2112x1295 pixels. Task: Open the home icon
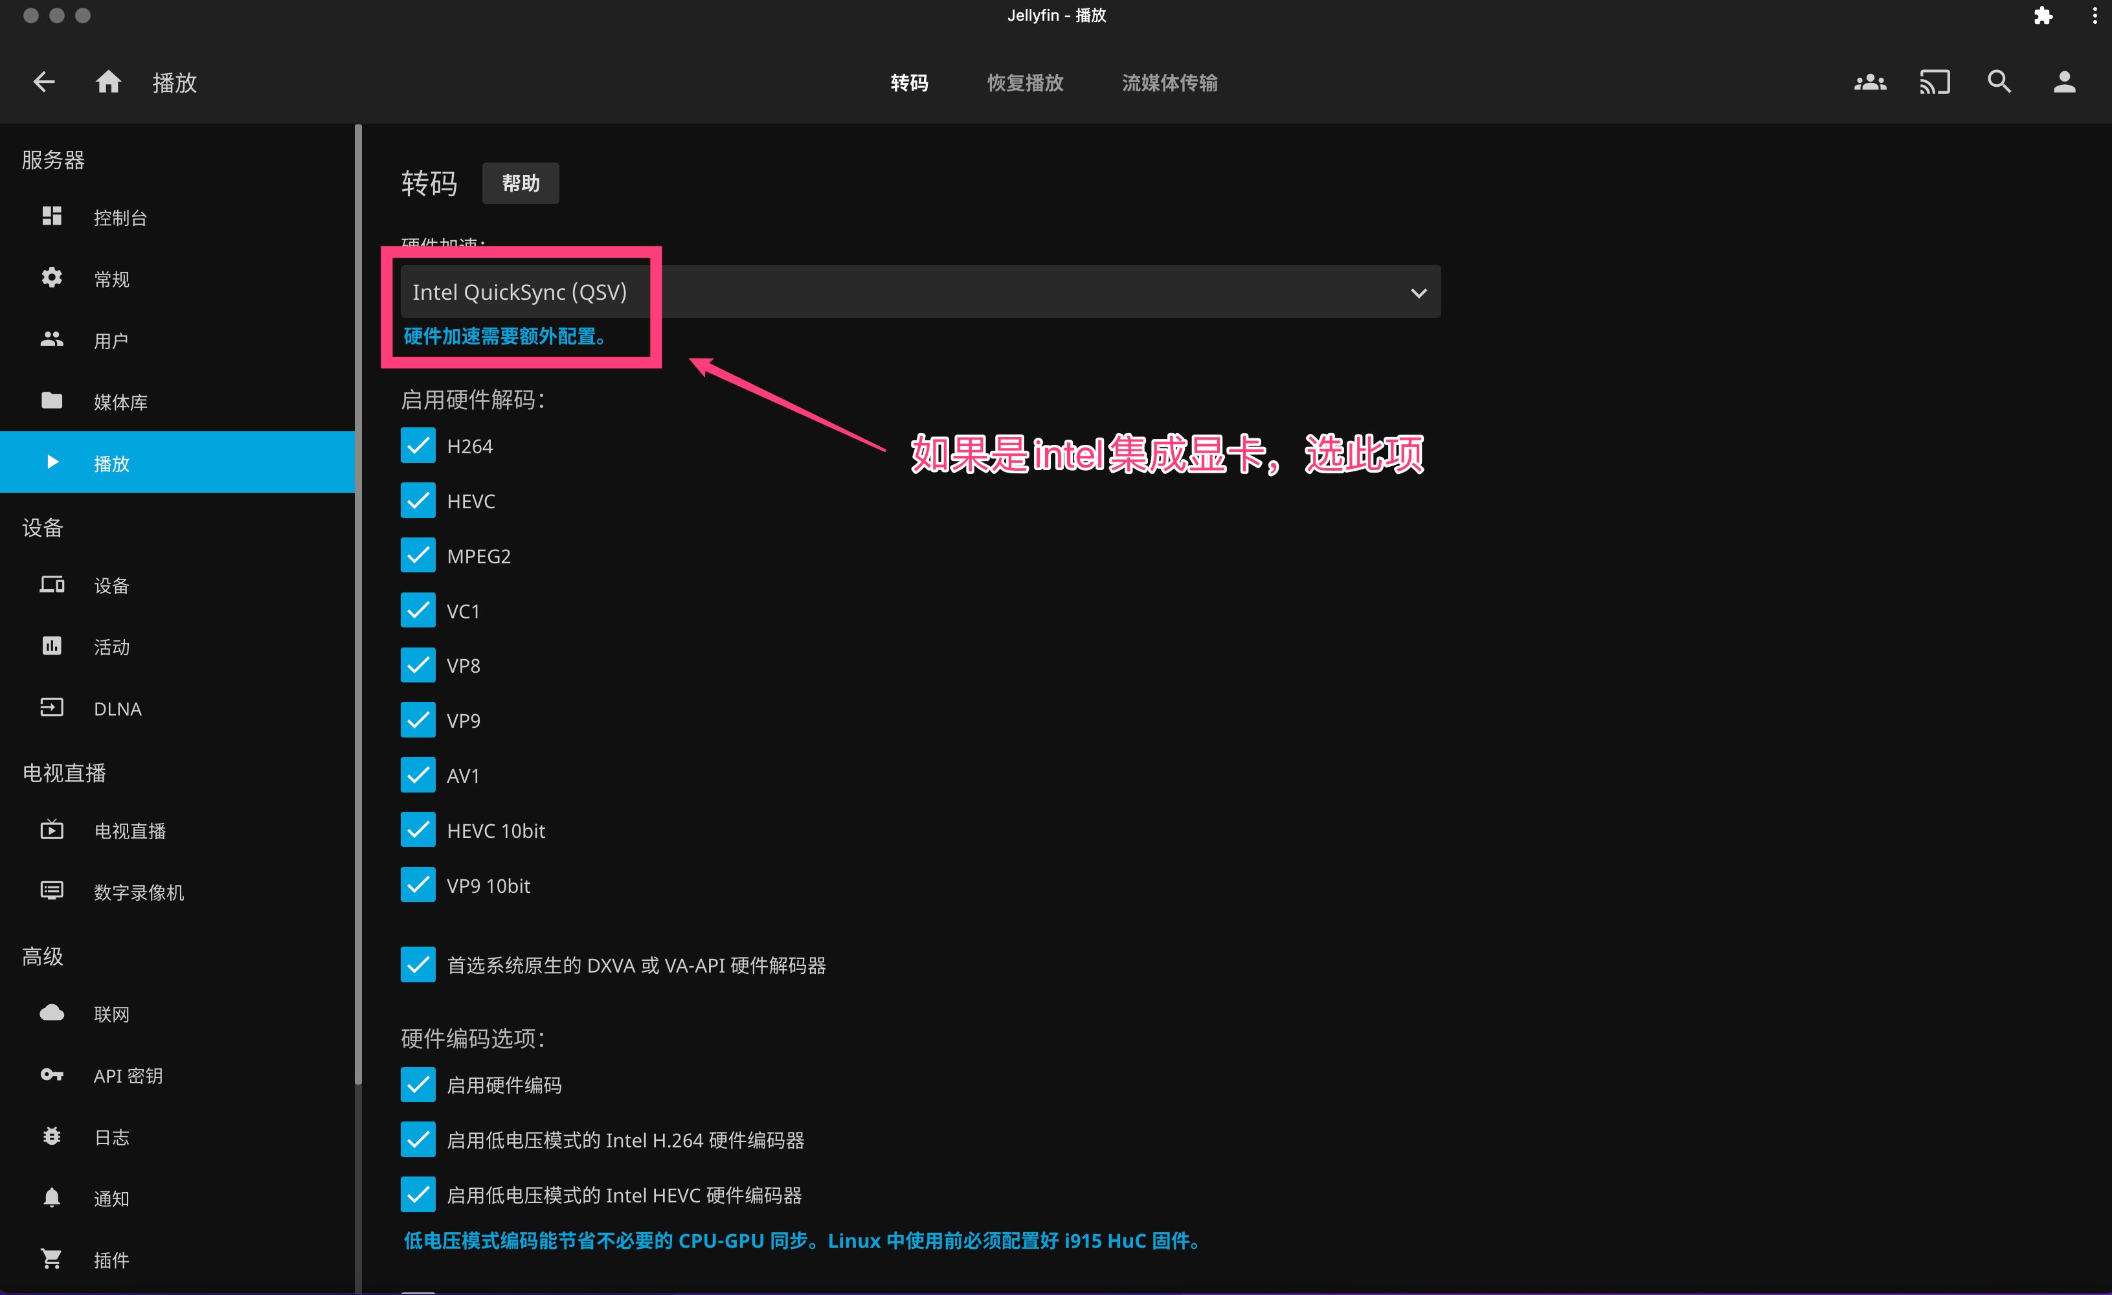coord(108,82)
